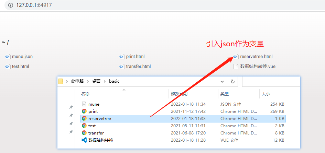This screenshot has width=325, height=153.
Task: Click the VUE 文件 type cell
Action: (x=229, y=140)
